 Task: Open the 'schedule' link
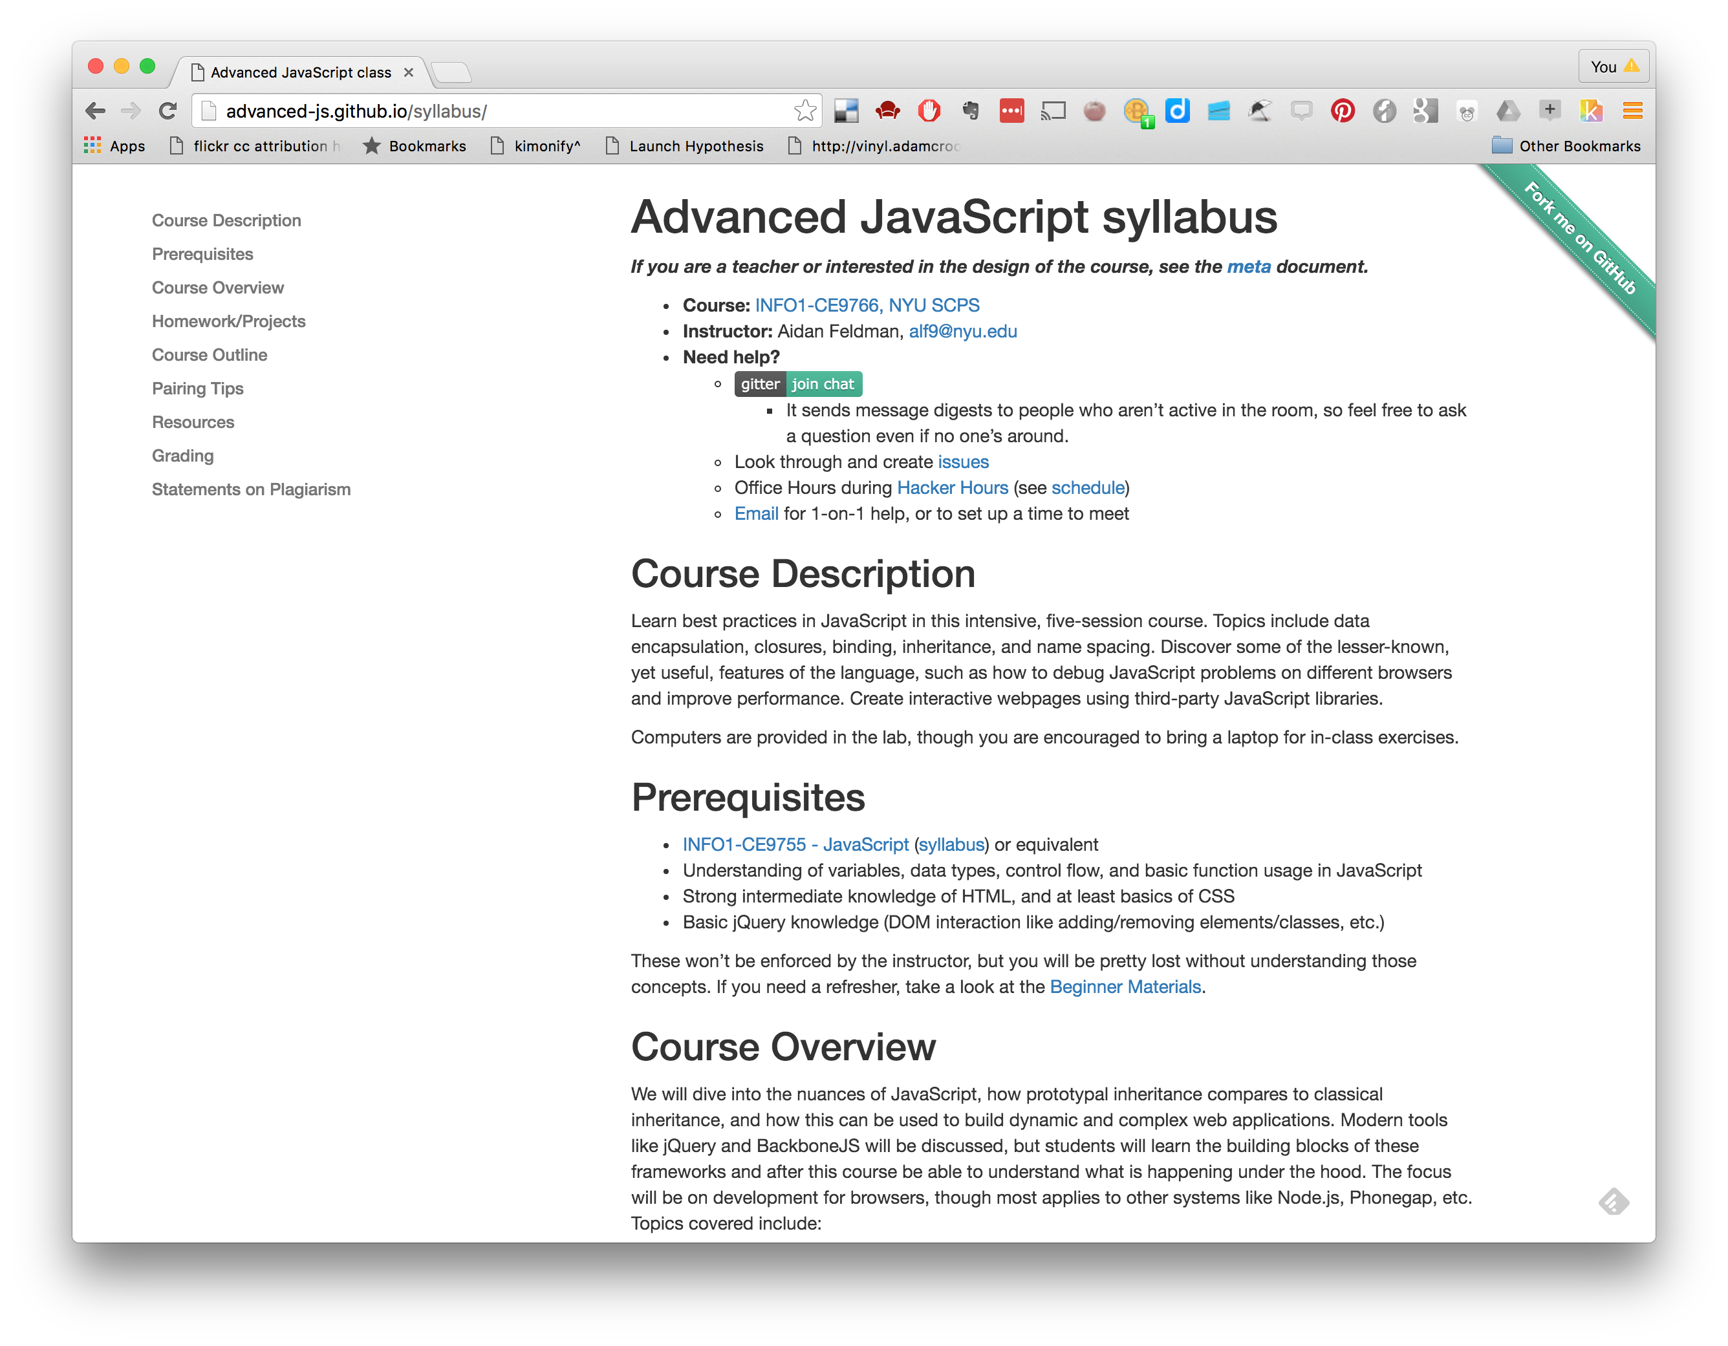[1088, 488]
